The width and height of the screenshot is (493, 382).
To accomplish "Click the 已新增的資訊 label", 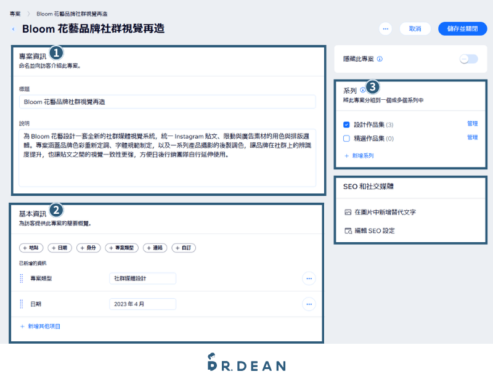I will pyautogui.click(x=33, y=264).
